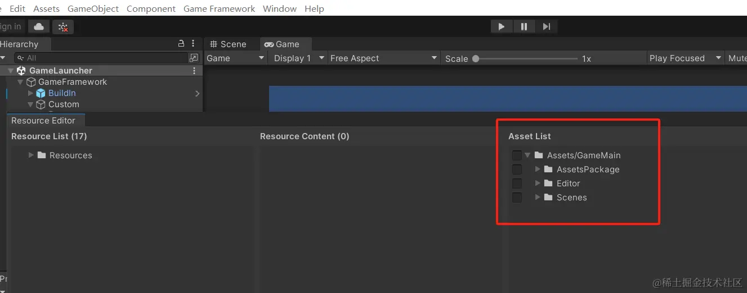Open the cloud services icon
747x293 pixels.
[x=39, y=26]
